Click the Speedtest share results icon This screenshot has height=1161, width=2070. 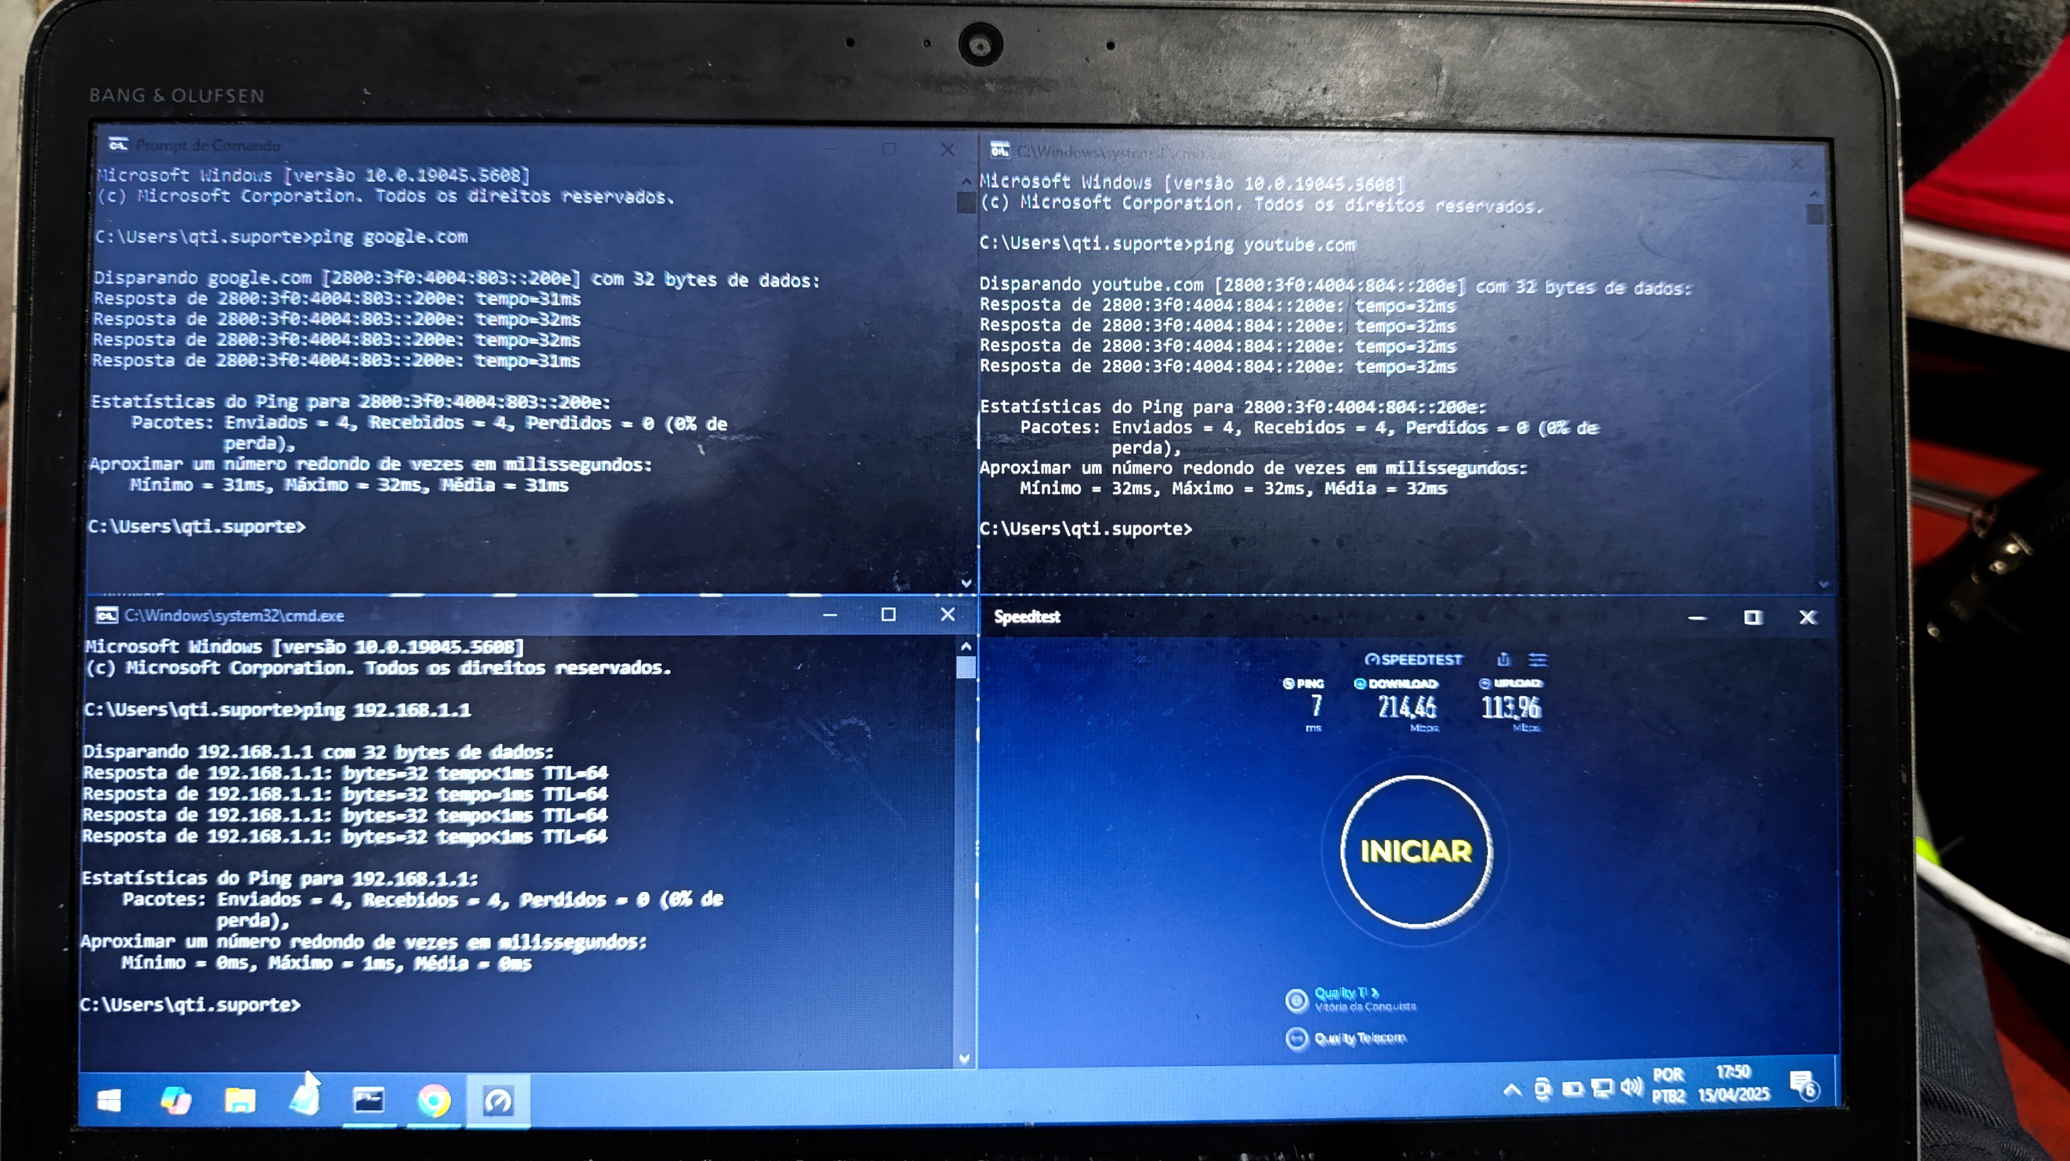(1503, 660)
